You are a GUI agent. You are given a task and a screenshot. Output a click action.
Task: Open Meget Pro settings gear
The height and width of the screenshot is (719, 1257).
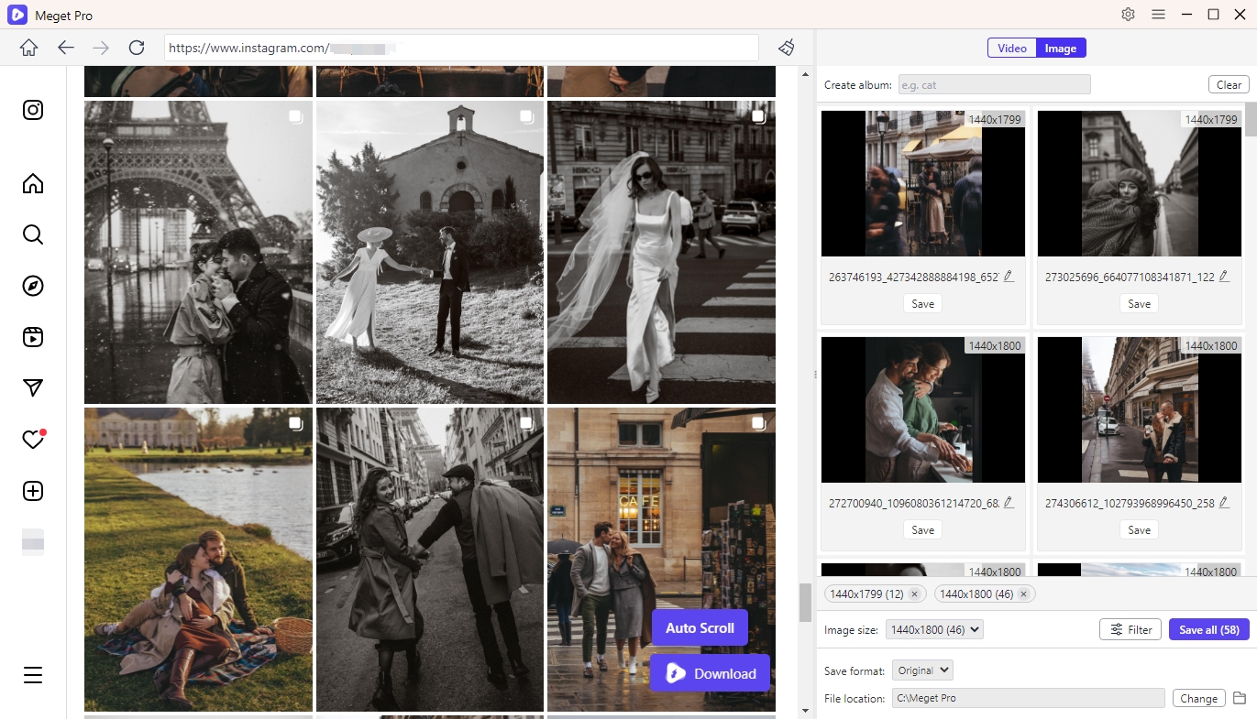(1129, 15)
